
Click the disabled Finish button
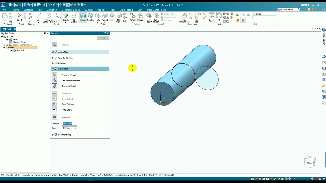coord(103,38)
